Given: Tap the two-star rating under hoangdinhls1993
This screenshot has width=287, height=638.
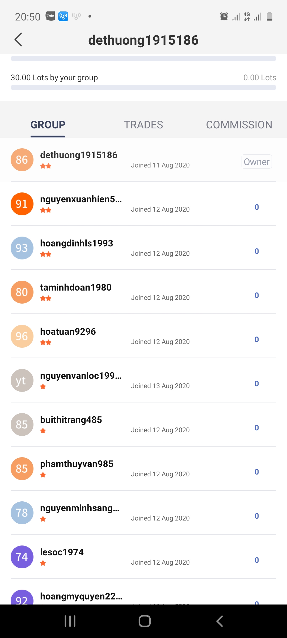Looking at the screenshot, I should 46,254.
